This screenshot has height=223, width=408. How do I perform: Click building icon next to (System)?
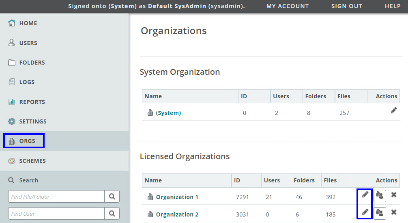point(150,113)
